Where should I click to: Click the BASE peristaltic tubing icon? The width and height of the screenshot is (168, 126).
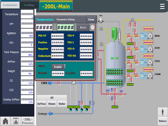tap(143, 36)
